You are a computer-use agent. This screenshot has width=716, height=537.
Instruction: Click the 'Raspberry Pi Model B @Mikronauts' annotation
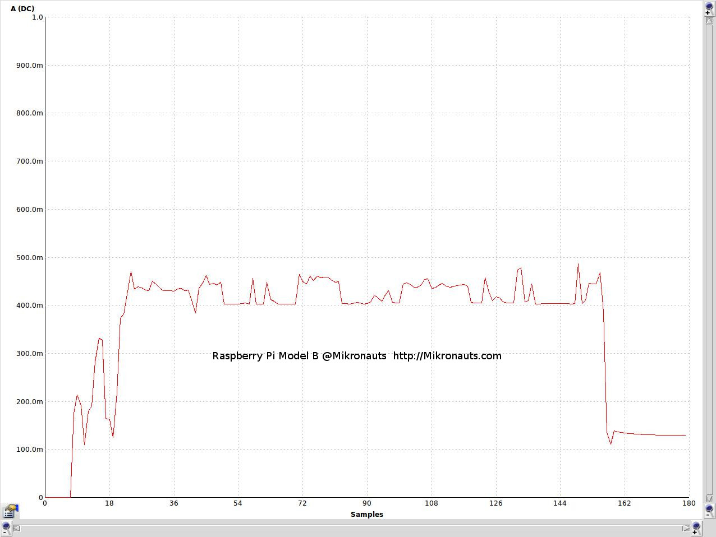(300, 356)
